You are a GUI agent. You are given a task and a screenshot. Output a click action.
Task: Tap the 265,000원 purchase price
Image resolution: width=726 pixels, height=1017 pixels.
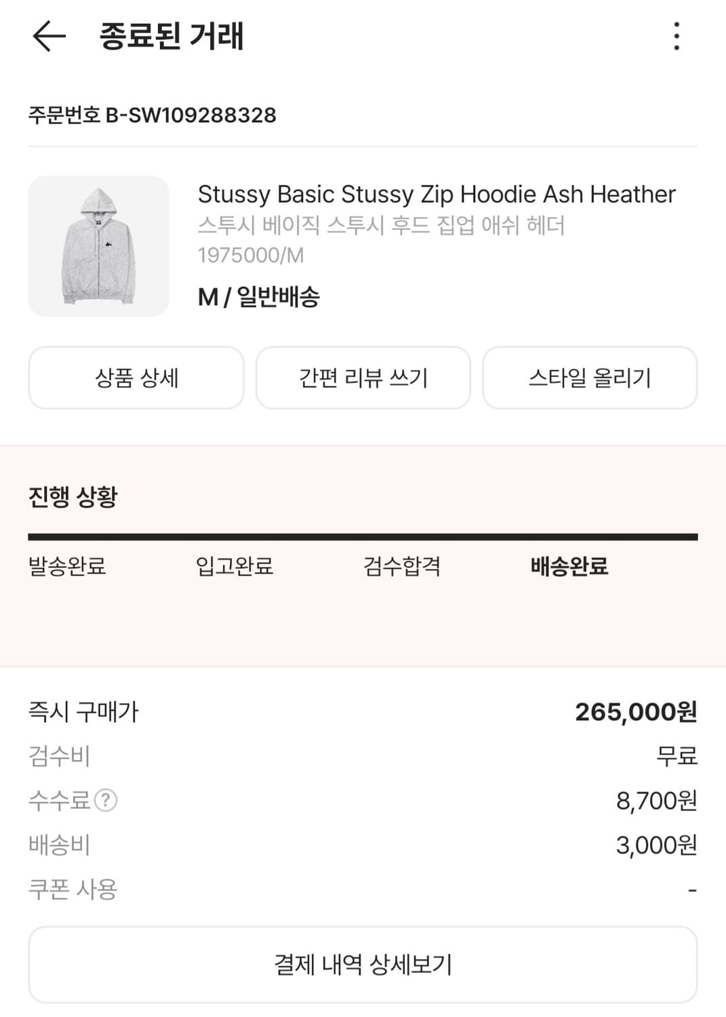pos(635,712)
